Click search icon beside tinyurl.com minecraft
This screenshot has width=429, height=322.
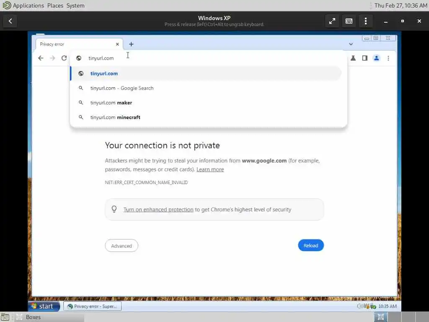click(81, 117)
